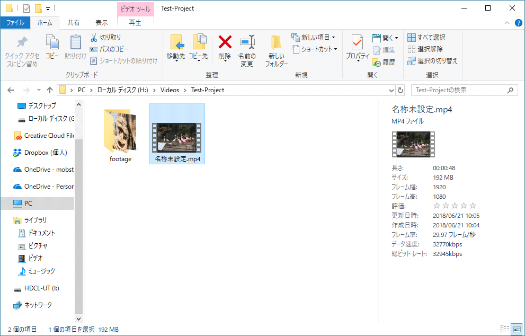Click the Test-Projectの検索 search field
This screenshot has height=336, width=525.
[465, 90]
